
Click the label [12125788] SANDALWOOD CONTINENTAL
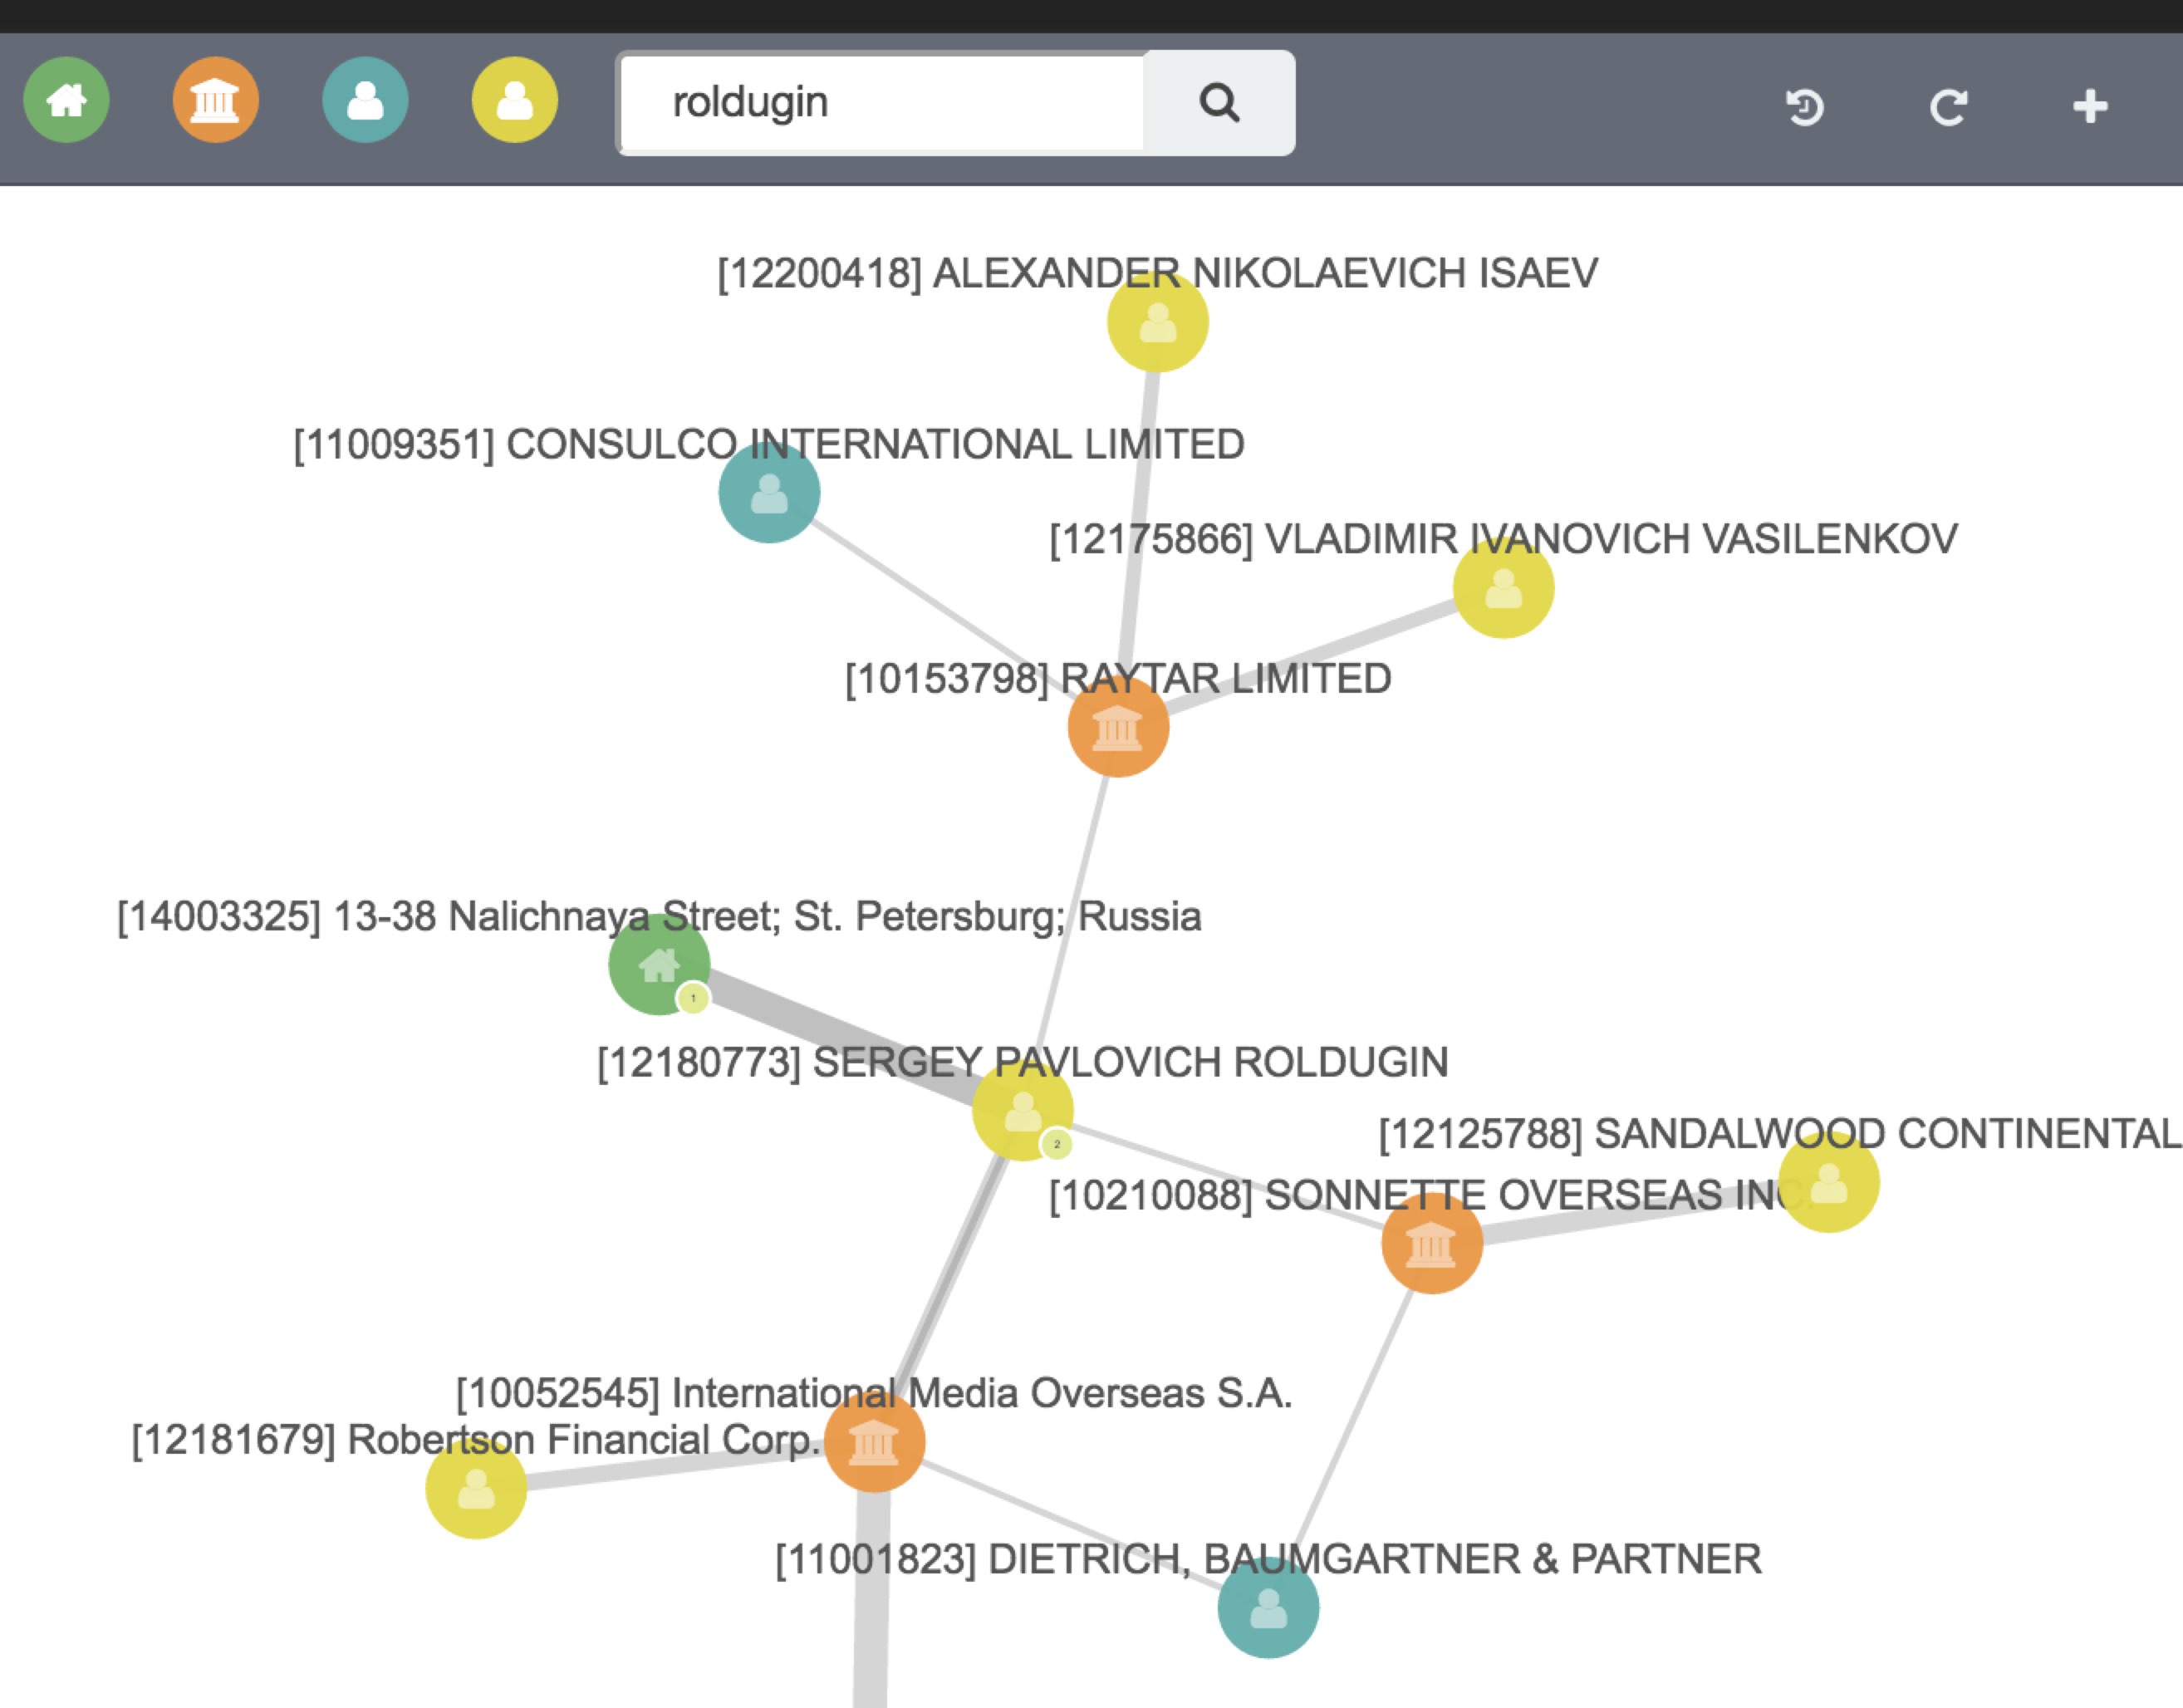pyautogui.click(x=1780, y=1134)
